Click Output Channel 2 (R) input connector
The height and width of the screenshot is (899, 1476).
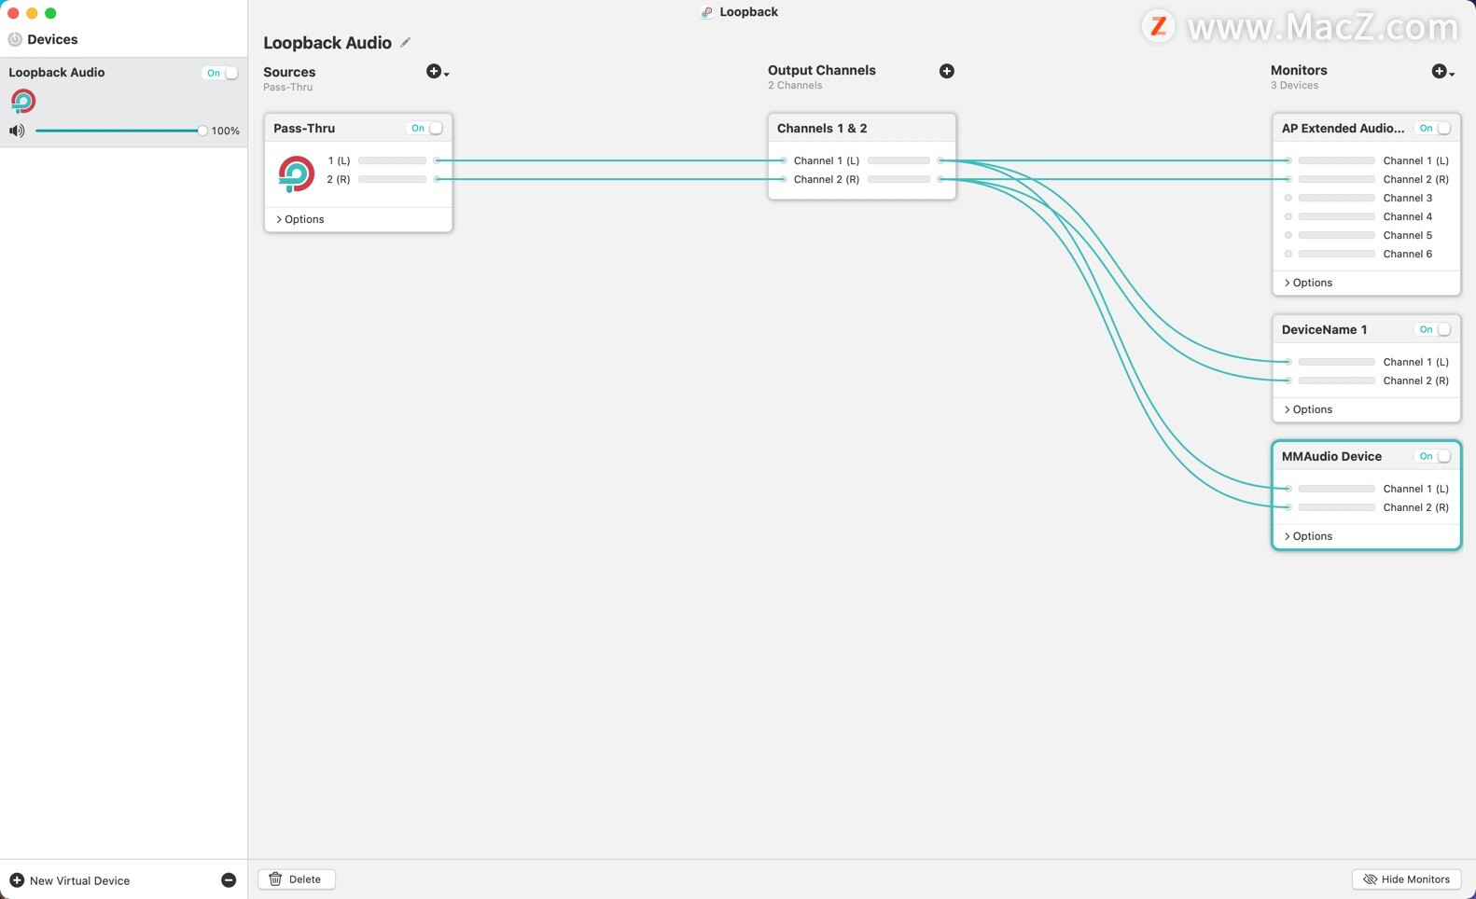click(x=783, y=179)
